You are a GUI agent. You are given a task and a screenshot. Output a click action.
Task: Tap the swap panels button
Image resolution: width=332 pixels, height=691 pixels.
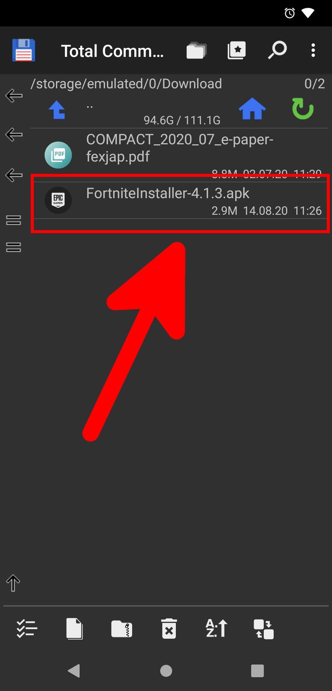(x=264, y=629)
